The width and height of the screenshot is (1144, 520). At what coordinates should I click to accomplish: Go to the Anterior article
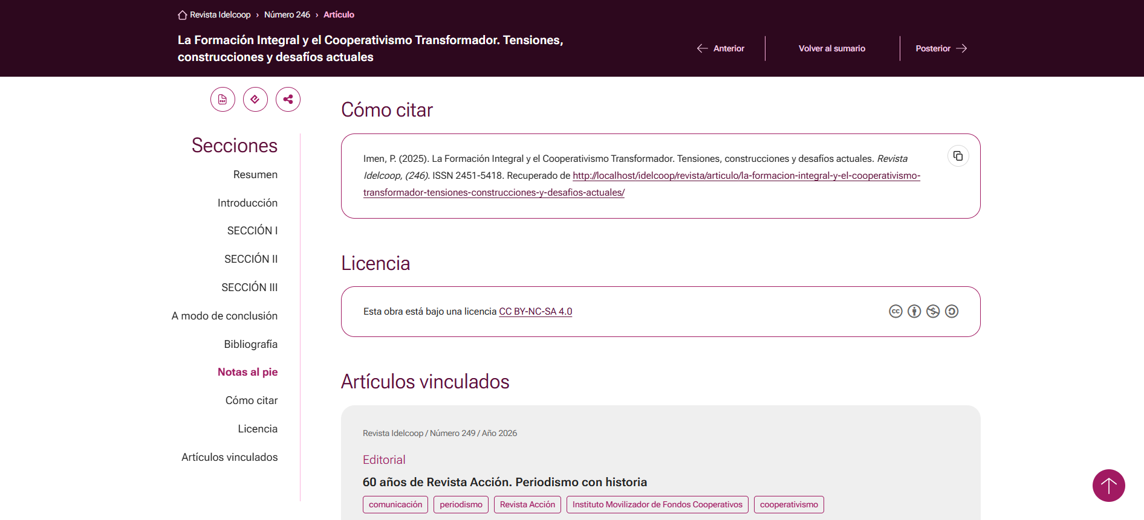tap(721, 48)
